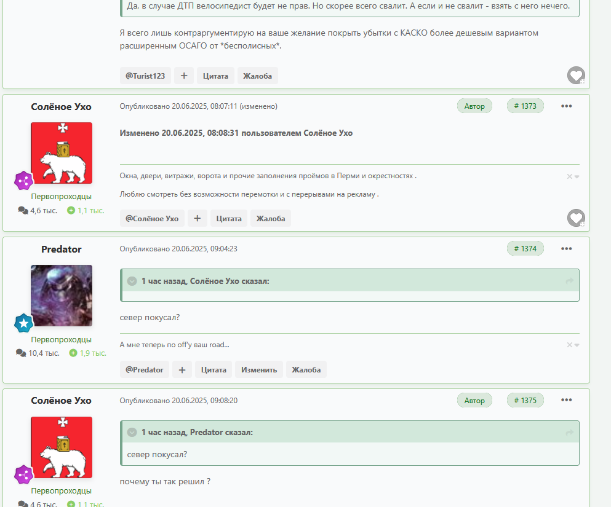Screen dimensions: 611x507
Task: Open permalink # 1375
Action: [525, 400]
